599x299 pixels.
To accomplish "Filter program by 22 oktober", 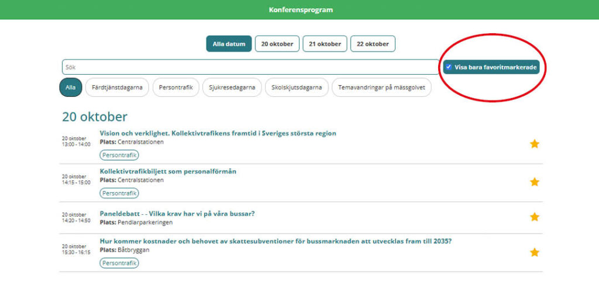I will [373, 44].
